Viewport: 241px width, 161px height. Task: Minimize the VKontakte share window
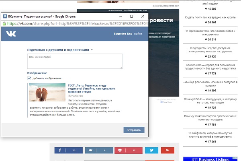(x=120, y=17)
